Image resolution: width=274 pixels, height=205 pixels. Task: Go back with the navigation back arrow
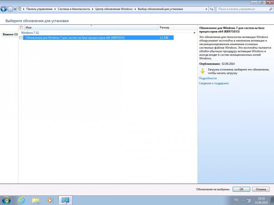pos(4,9)
